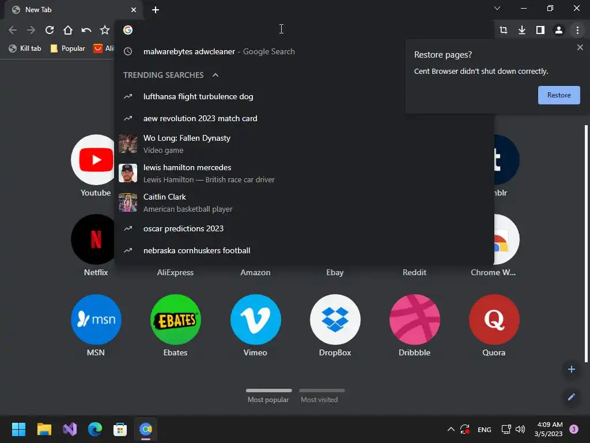Open the three-dot browser menu
The image size is (590, 443).
pos(577,30)
